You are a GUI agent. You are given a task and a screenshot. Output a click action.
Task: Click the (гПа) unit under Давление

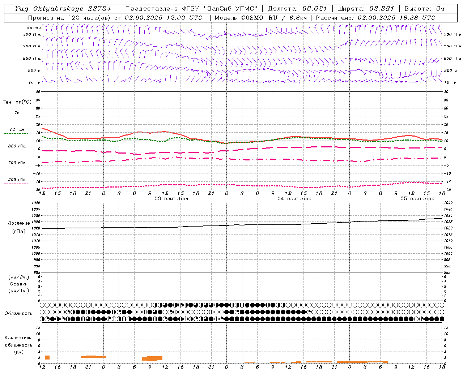tap(19, 231)
